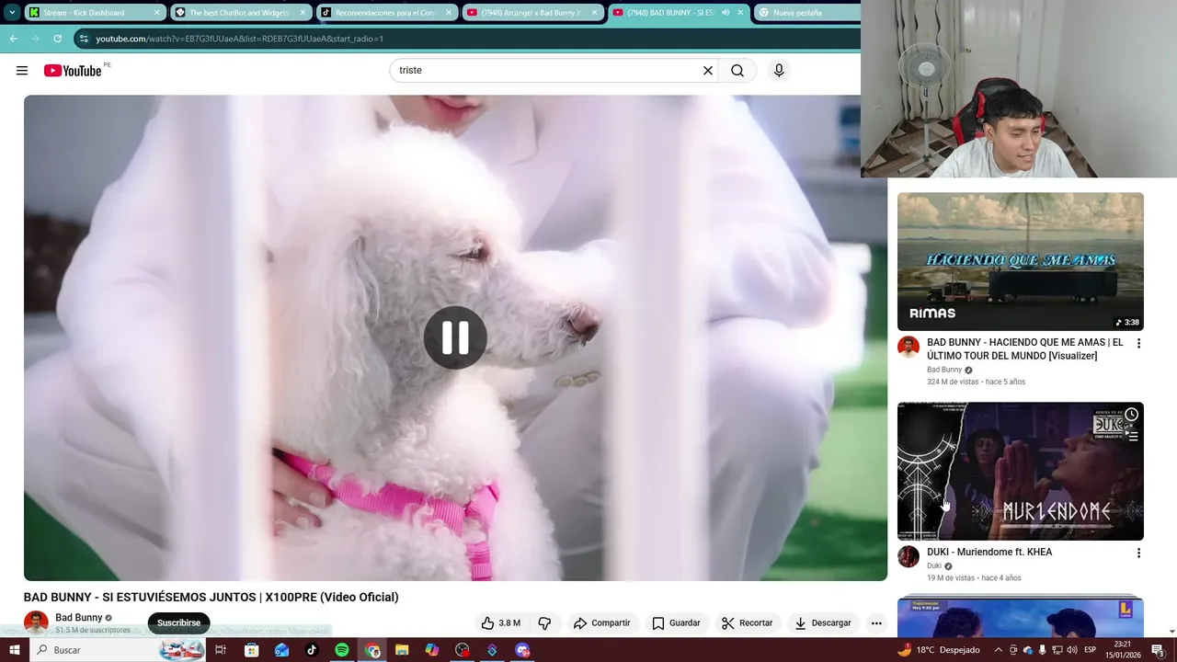Open the Bad Bunny channel name link
The height and width of the screenshot is (662, 1177).
tap(79, 618)
